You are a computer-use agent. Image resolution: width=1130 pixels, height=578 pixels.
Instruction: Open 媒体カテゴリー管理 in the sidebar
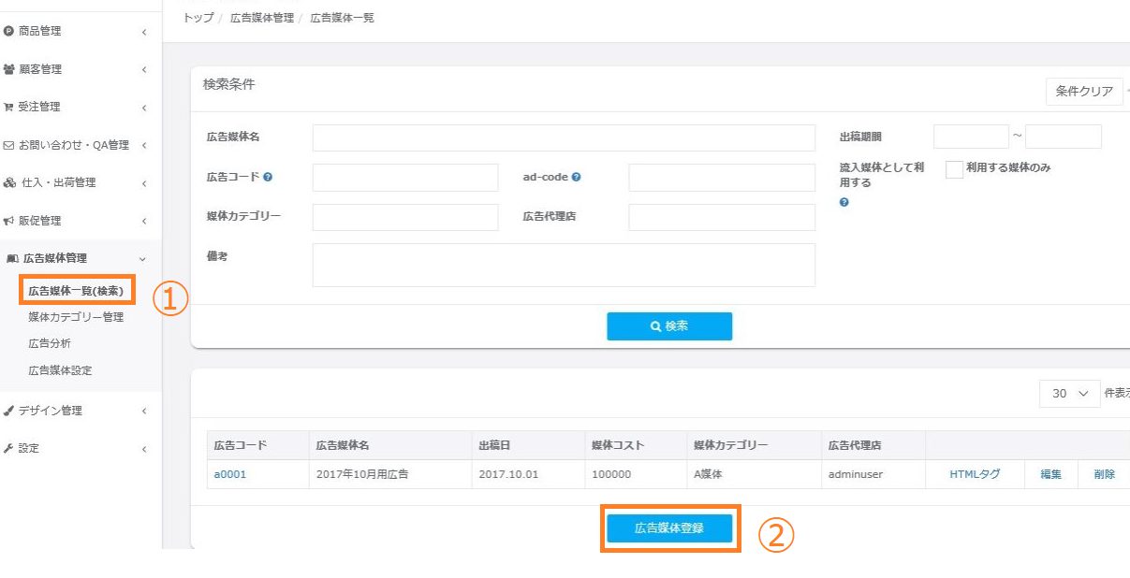coord(76,317)
